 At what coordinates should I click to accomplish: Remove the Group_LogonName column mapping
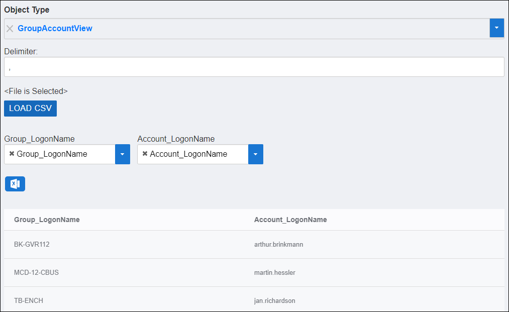point(12,154)
